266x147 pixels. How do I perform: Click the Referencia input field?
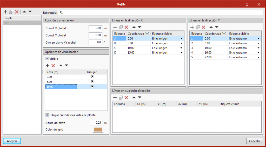(161, 13)
